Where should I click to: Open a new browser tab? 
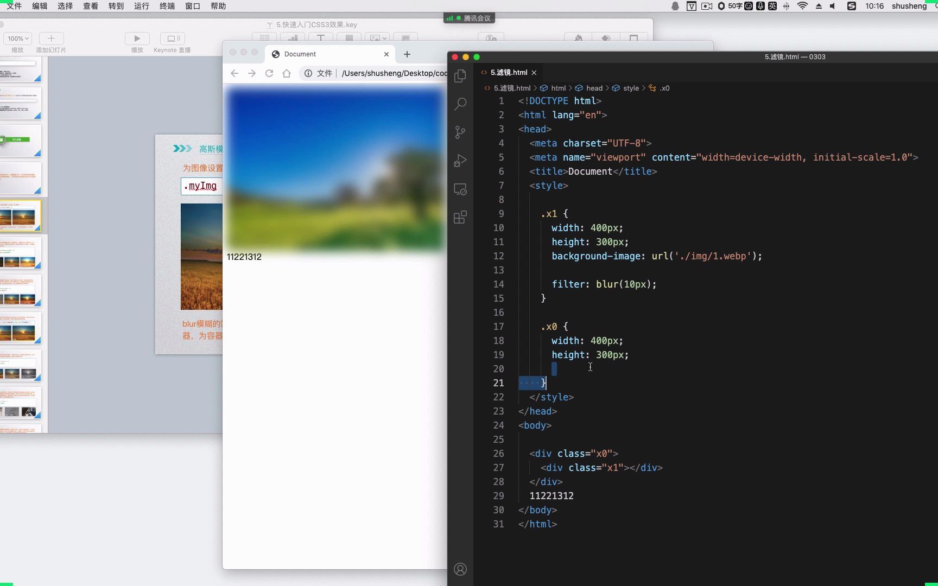[x=407, y=54]
